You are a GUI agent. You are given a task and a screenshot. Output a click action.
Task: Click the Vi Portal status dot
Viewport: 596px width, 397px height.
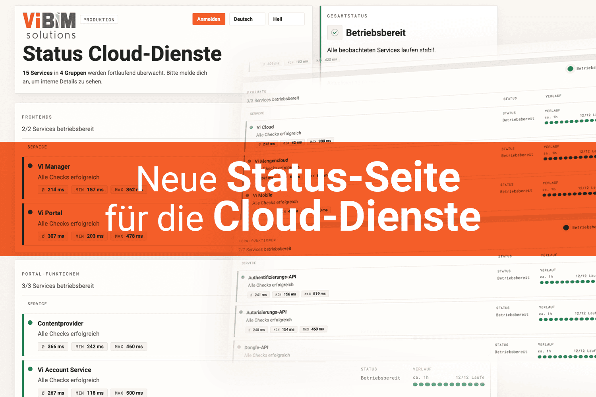30,212
